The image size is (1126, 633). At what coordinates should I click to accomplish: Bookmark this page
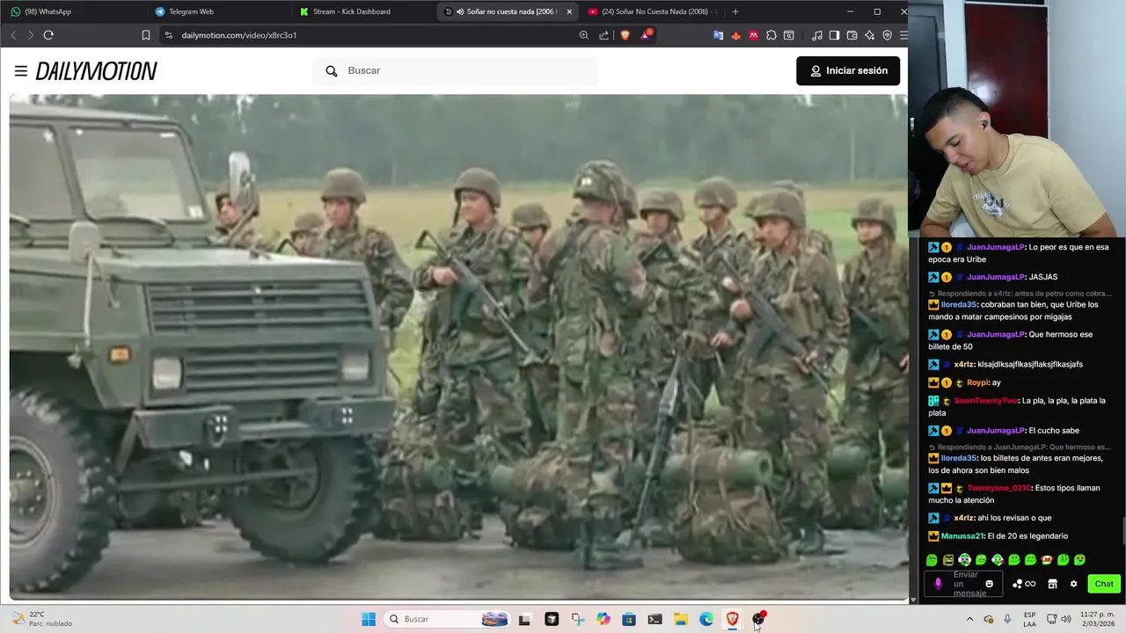(x=146, y=35)
